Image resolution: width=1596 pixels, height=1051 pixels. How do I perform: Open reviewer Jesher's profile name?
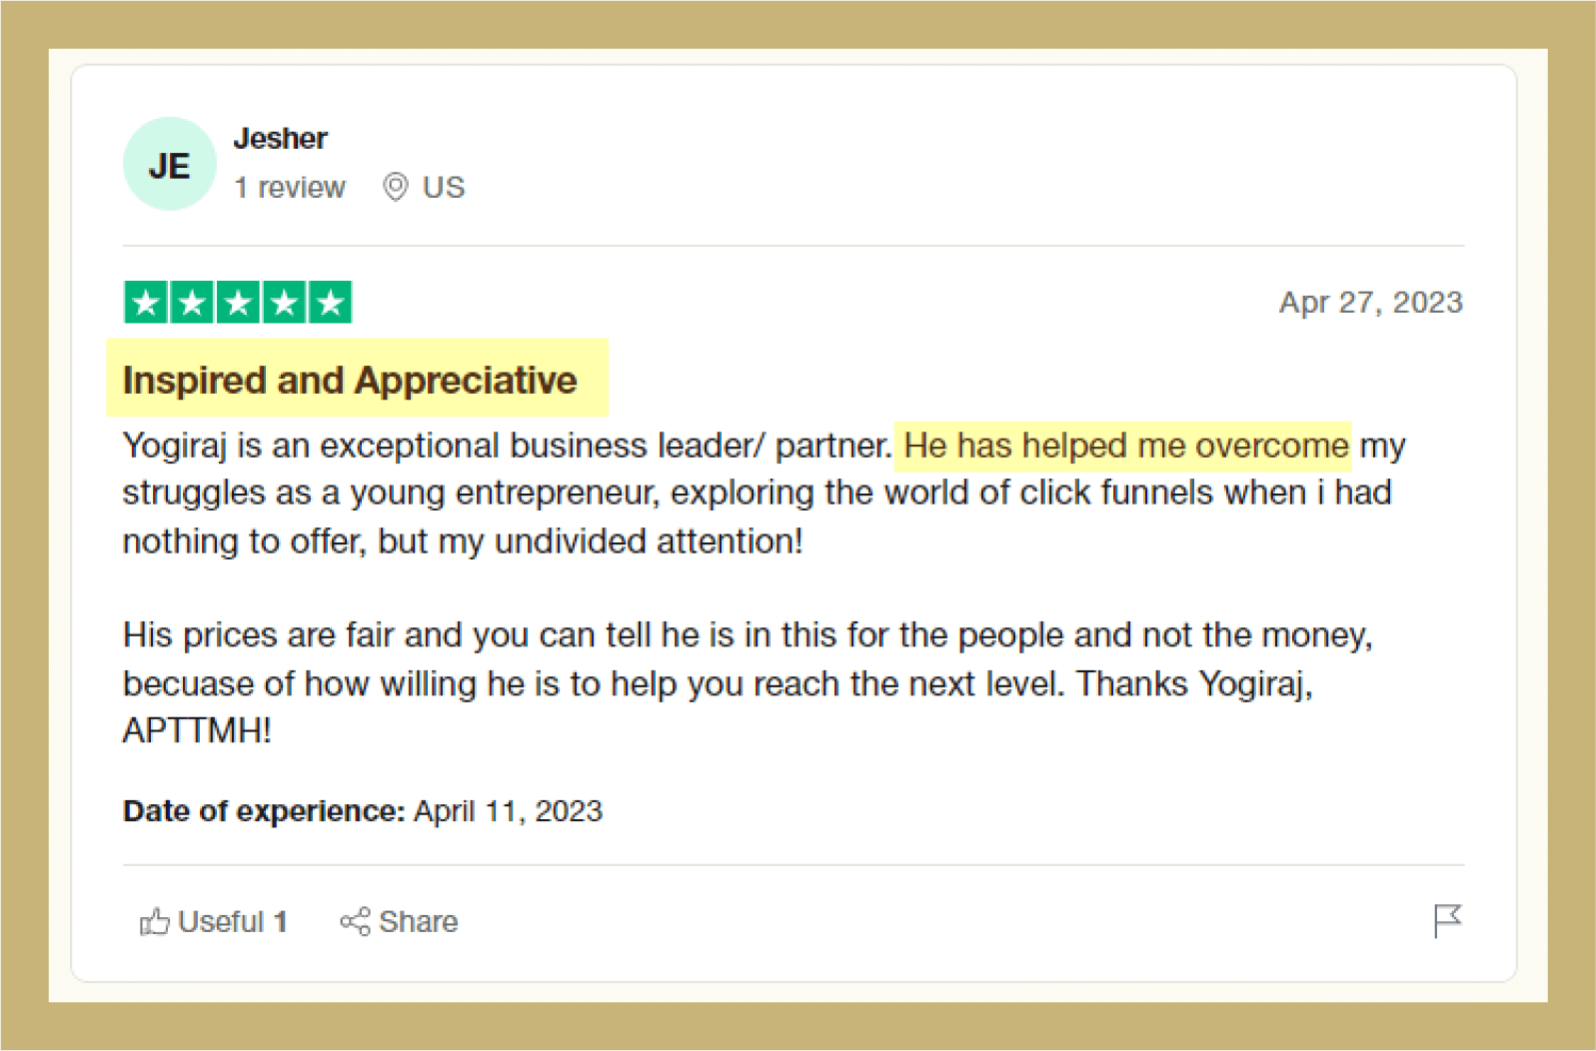click(x=280, y=138)
